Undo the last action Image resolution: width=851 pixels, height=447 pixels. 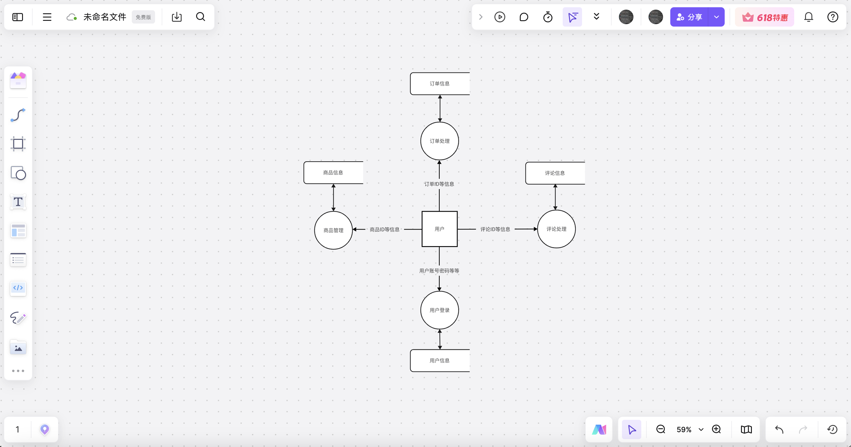[779, 429]
